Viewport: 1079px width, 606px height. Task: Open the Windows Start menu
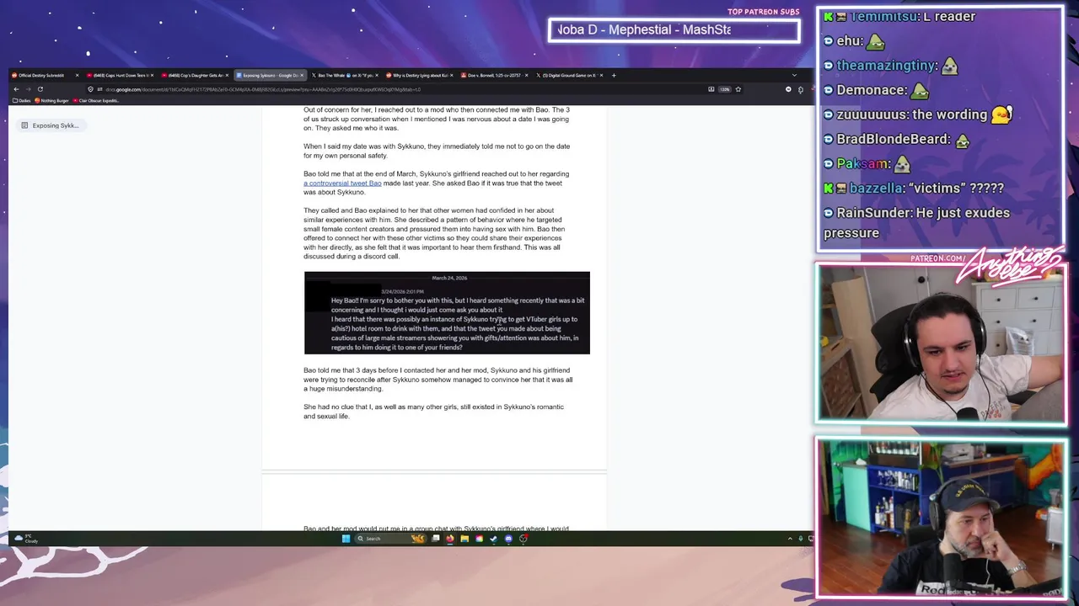pyautogui.click(x=346, y=539)
